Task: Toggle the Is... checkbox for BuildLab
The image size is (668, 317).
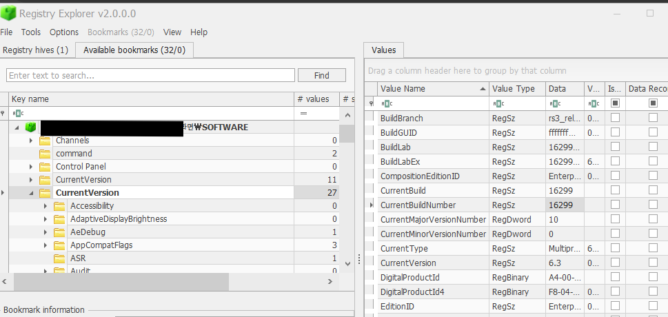Action: point(615,147)
